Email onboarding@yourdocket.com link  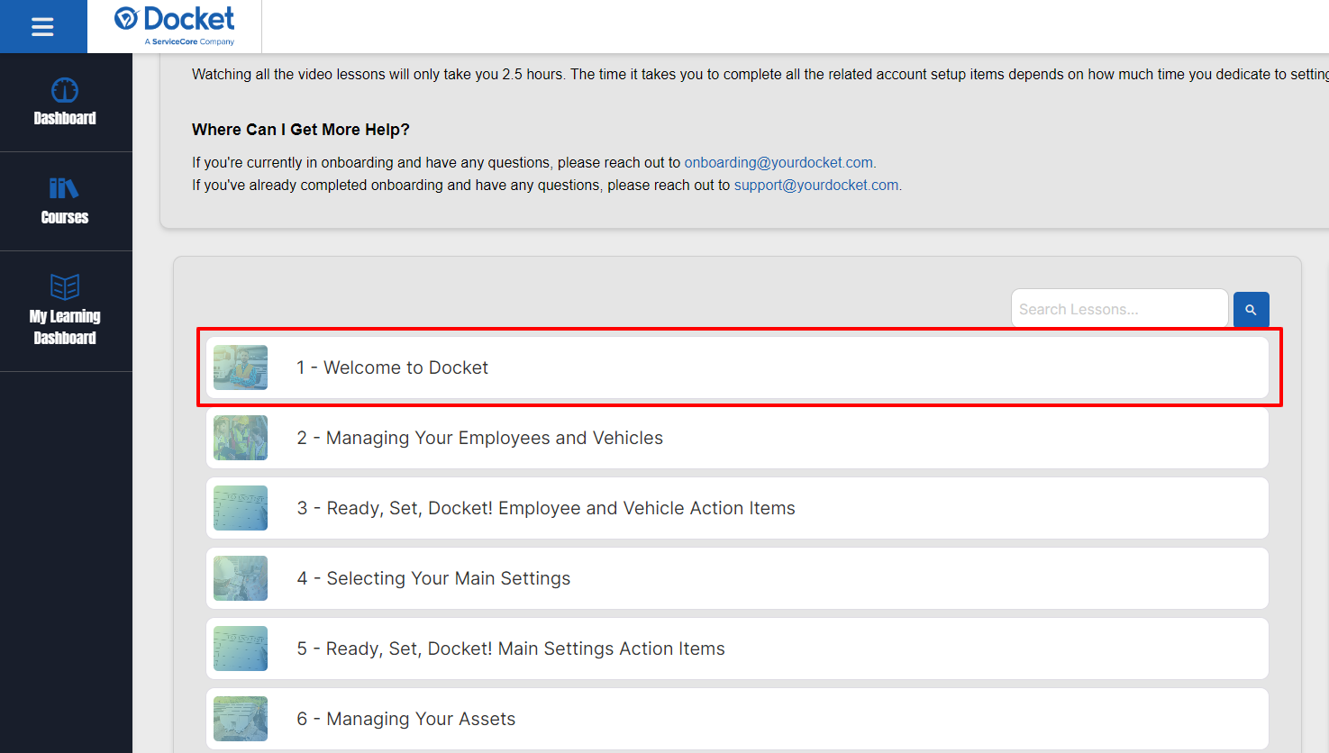(778, 162)
